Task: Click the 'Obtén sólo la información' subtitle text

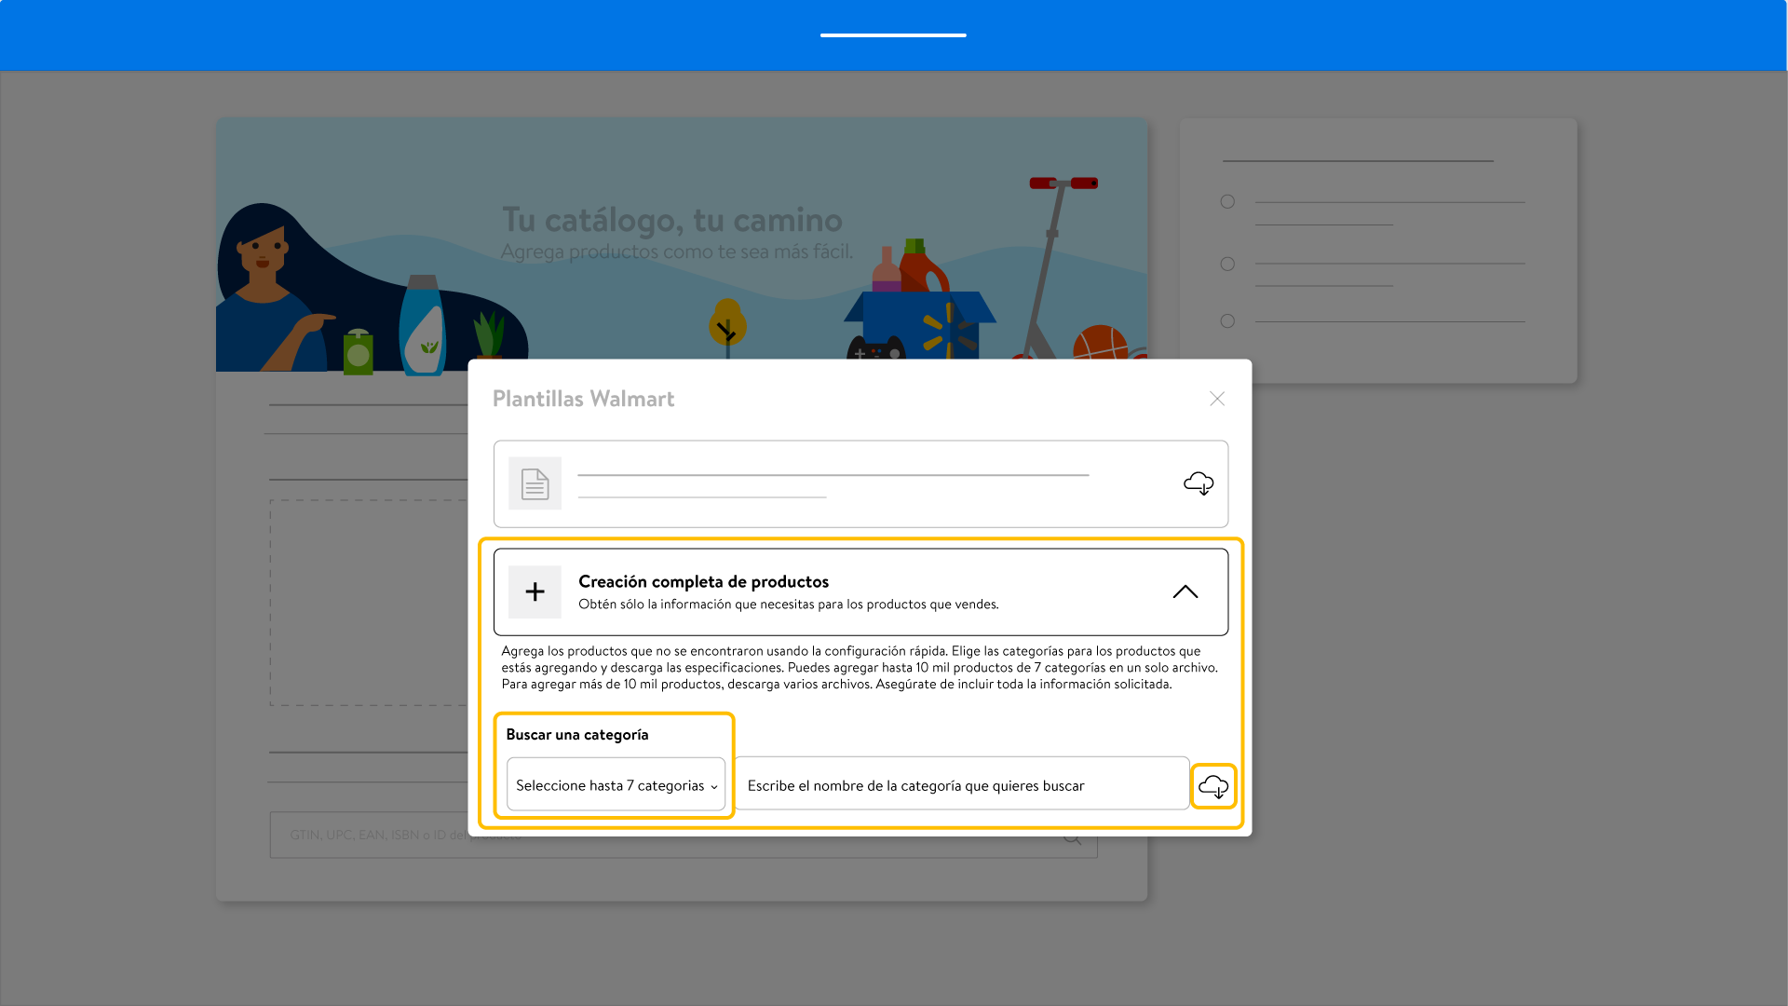Action: [788, 605]
